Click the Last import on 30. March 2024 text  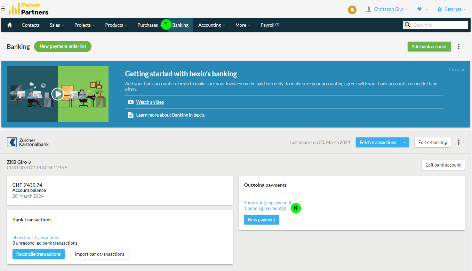320,142
